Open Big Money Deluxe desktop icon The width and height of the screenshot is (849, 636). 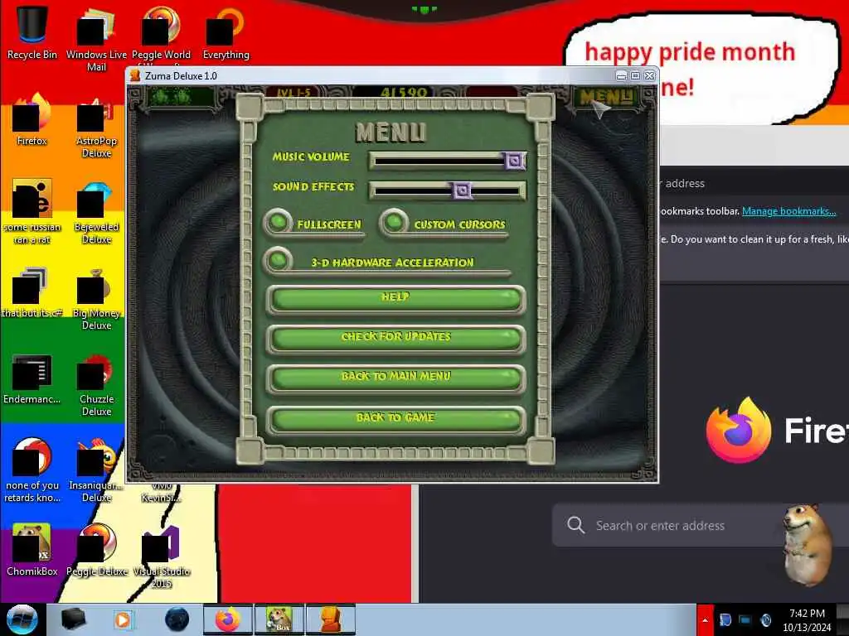click(x=96, y=298)
